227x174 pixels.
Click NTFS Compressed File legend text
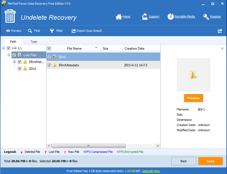98,152
